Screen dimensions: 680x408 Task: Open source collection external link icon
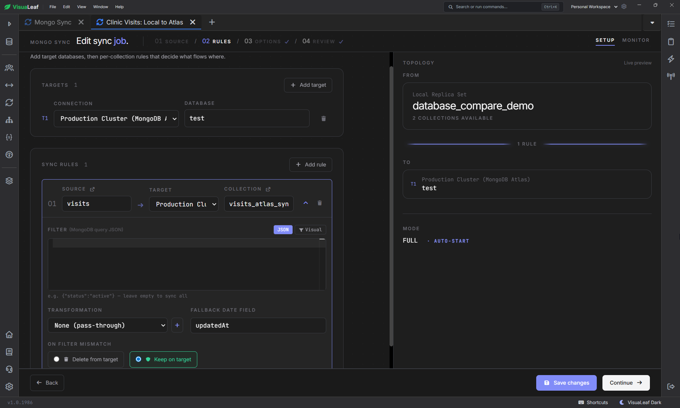pos(92,189)
